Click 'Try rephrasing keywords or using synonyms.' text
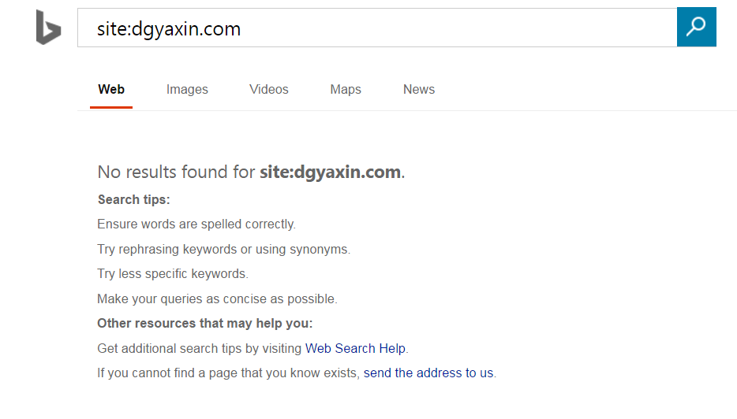The image size is (737, 419). (224, 249)
